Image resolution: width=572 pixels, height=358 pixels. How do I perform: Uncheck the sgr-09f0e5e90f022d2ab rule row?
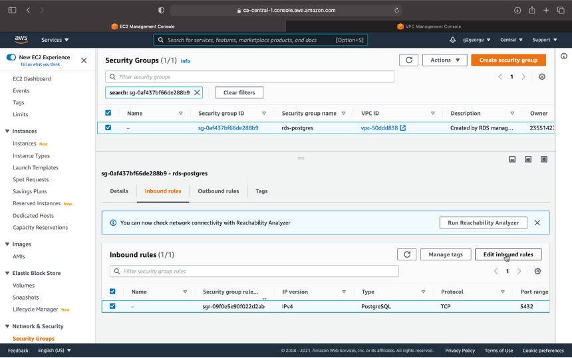[112, 306]
